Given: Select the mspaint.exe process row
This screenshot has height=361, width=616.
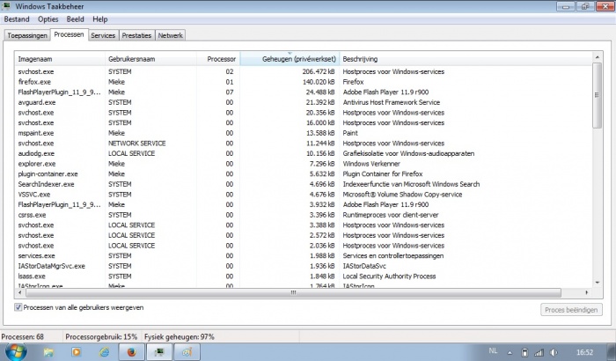Looking at the screenshot, I should click(304, 133).
